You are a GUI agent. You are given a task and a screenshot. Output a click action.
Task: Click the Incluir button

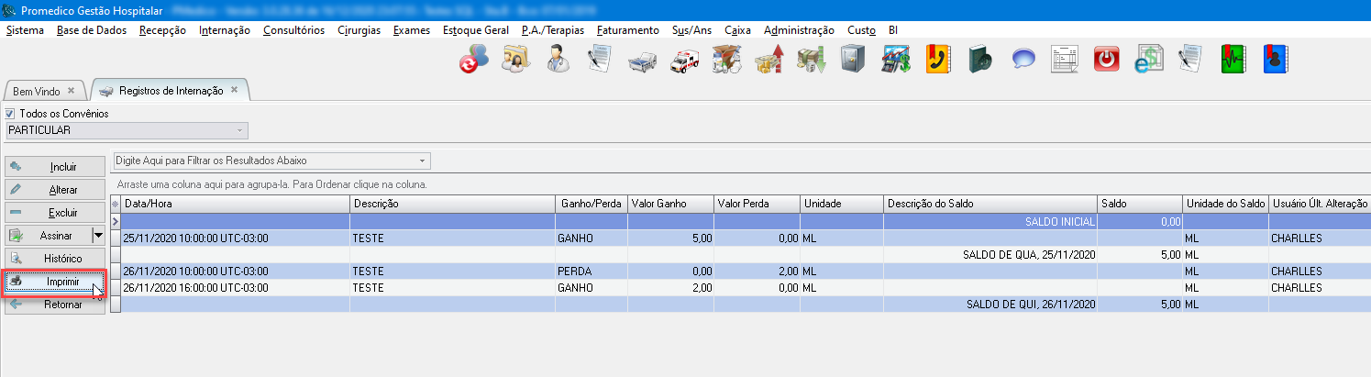tap(62, 167)
